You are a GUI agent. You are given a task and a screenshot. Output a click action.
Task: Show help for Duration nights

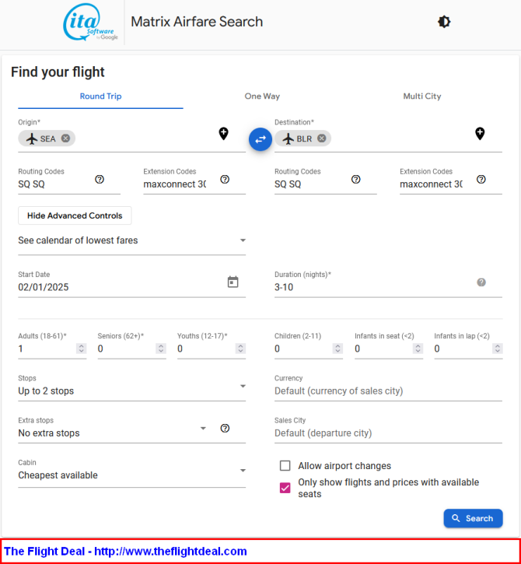point(481,282)
